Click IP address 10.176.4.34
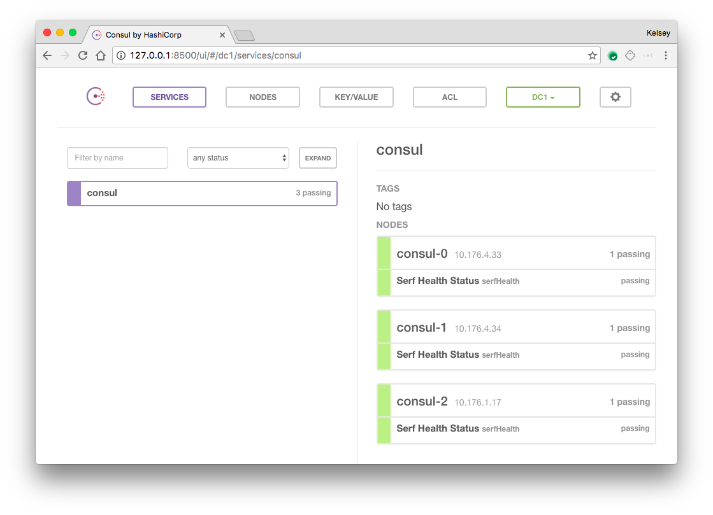Viewport: 713px width, 515px height. pos(478,329)
